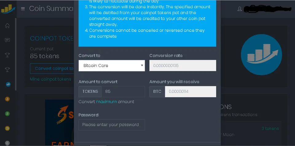Image resolution: width=295 pixels, height=146 pixels.
Task: Open the messages chat sidebar icon
Action: (7, 40)
